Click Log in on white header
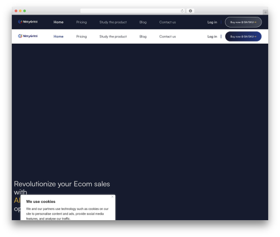This screenshot has width=280, height=237. [x=212, y=36]
